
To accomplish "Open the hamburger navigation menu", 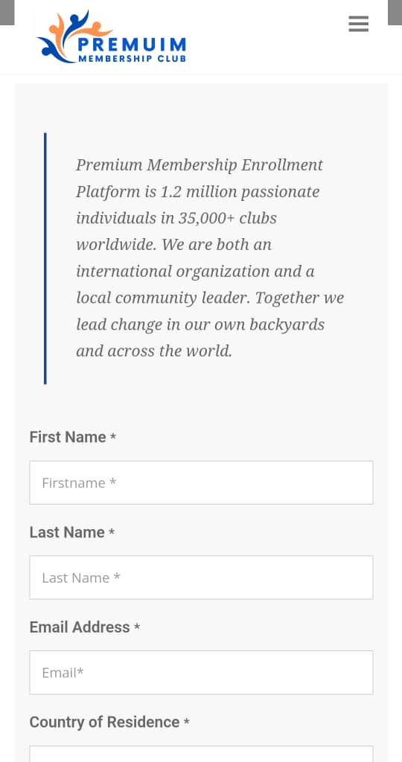I will [x=358, y=24].
